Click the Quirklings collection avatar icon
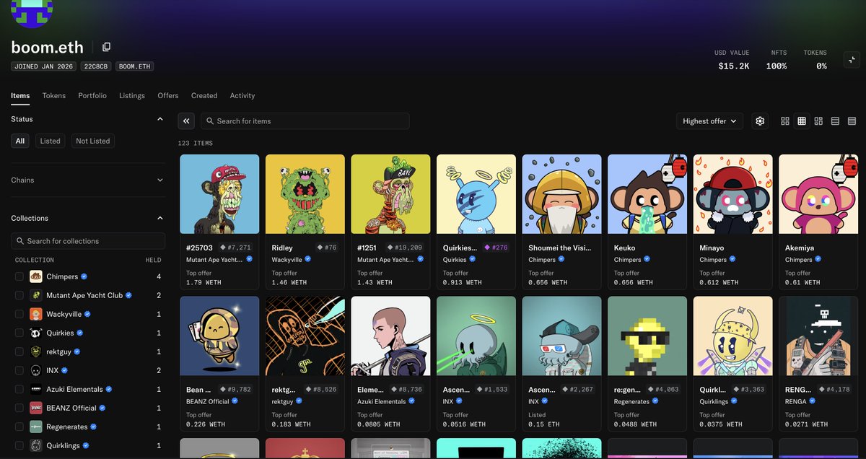 tap(36, 445)
